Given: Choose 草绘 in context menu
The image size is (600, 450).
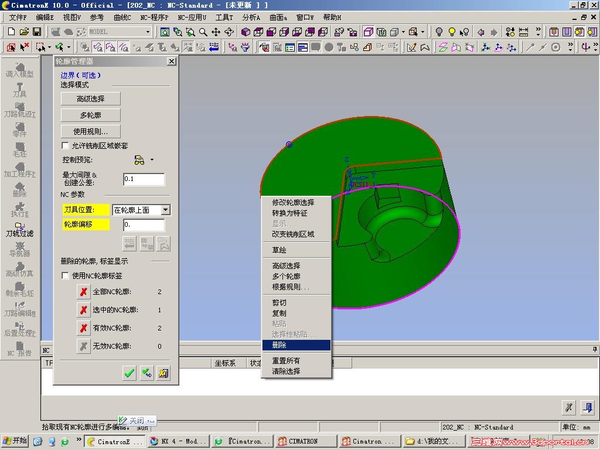Looking at the screenshot, I should pos(296,250).
